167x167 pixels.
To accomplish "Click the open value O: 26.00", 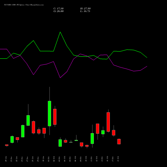I will pos(58,11).
